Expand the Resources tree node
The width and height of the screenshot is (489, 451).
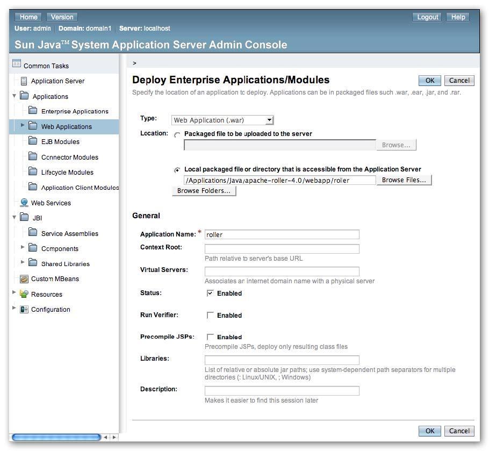coord(14,292)
